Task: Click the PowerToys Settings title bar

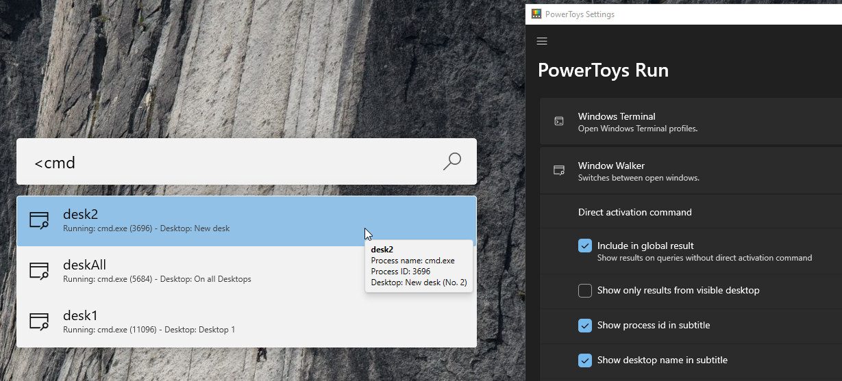Action: point(685,14)
